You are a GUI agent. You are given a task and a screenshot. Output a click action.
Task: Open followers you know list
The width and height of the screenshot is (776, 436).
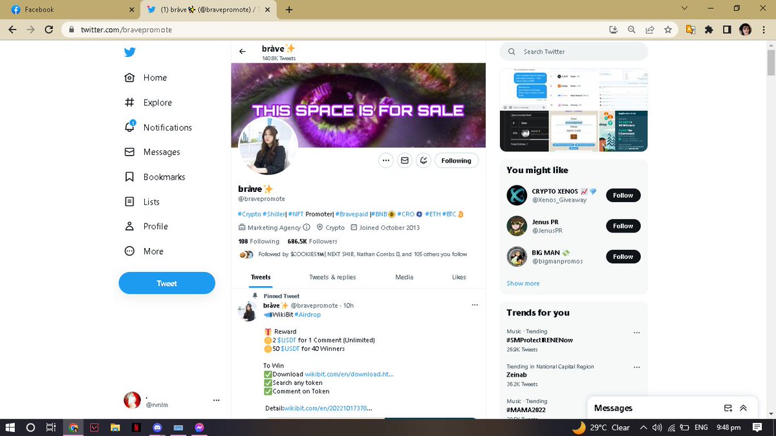click(352, 254)
